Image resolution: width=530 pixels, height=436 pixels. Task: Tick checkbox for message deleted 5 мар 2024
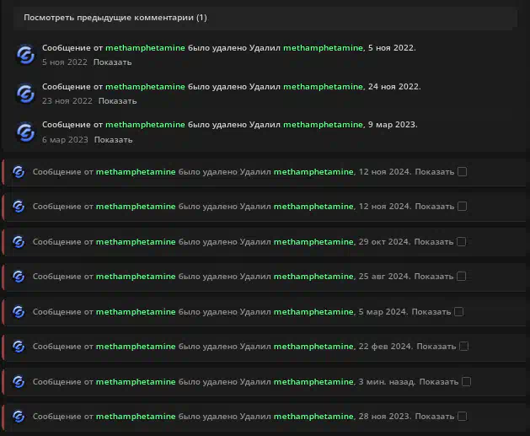pos(459,312)
